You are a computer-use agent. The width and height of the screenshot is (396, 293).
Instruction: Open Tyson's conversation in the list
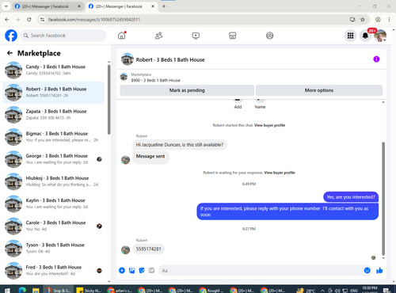point(53,249)
